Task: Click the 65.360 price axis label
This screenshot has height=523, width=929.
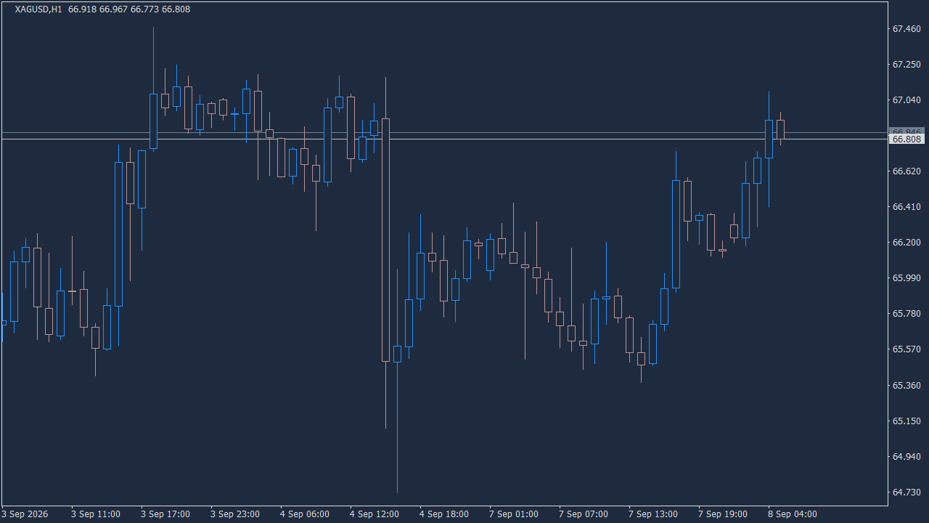Action: point(907,385)
